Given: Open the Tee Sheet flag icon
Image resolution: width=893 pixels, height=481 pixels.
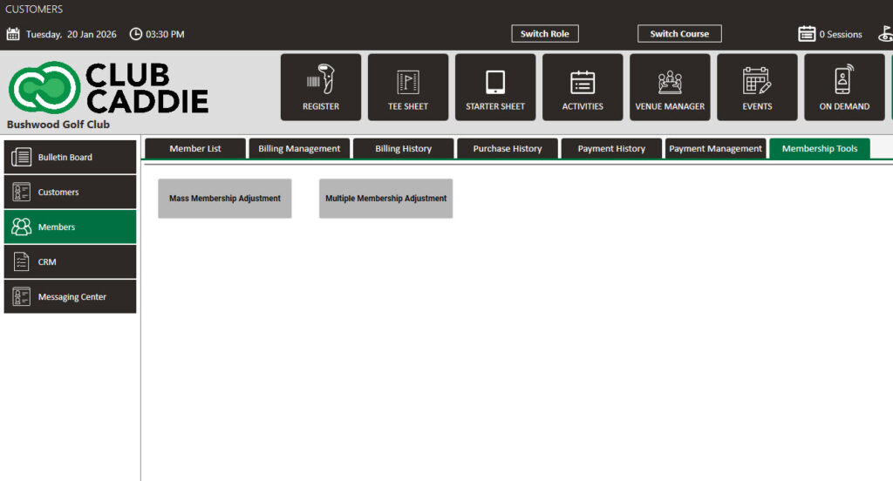Looking at the screenshot, I should click(x=408, y=82).
